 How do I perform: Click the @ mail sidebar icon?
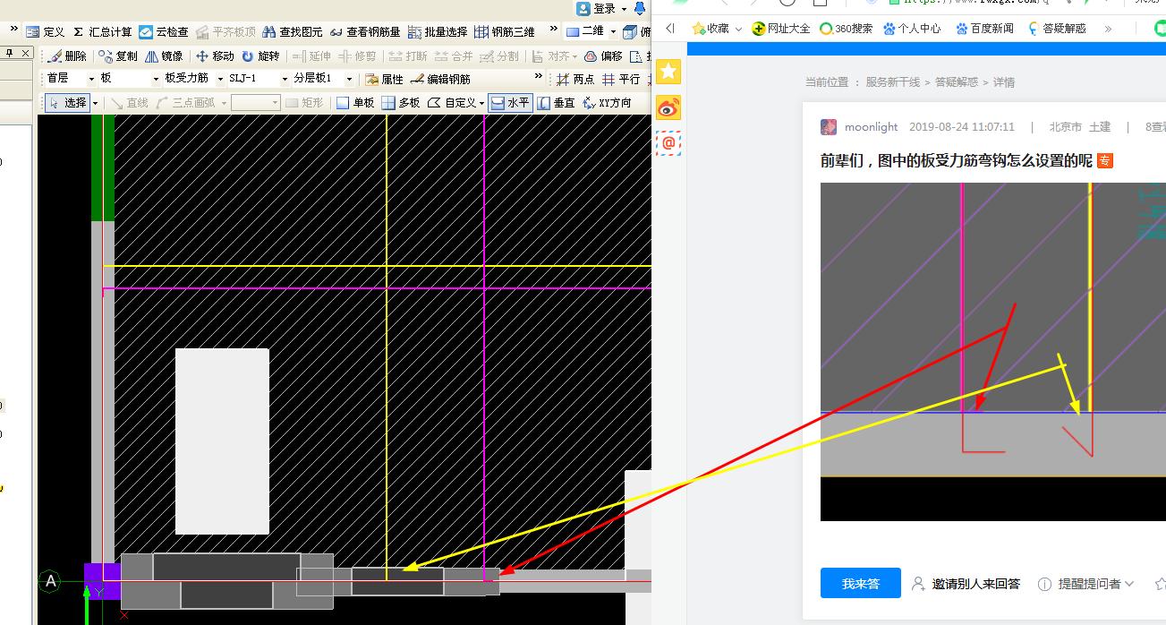[x=668, y=143]
